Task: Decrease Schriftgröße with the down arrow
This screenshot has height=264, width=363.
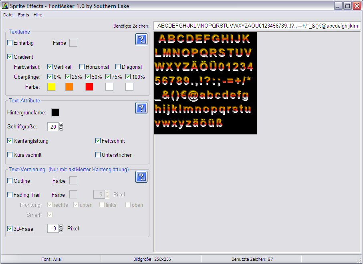Action: point(61,129)
